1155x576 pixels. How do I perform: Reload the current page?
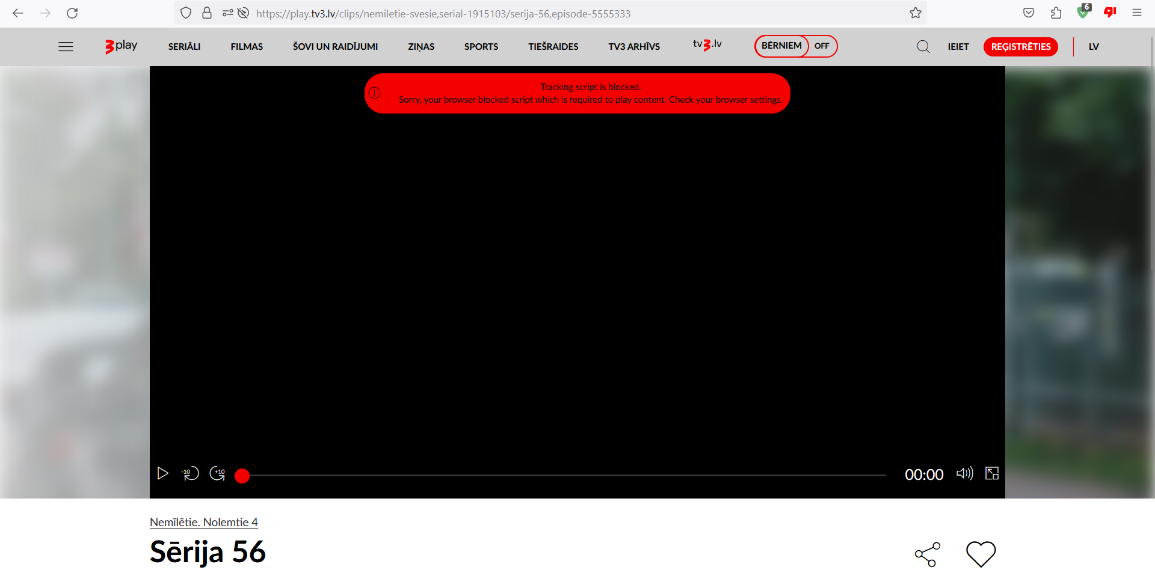tap(72, 13)
